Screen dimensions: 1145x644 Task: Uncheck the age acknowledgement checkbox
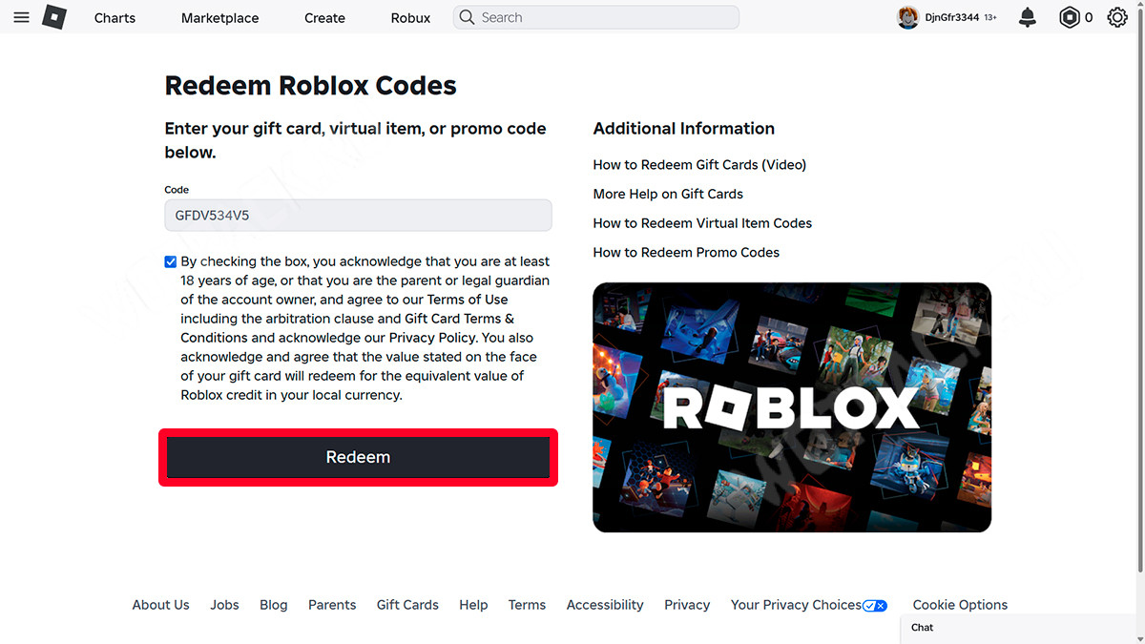pos(171,261)
